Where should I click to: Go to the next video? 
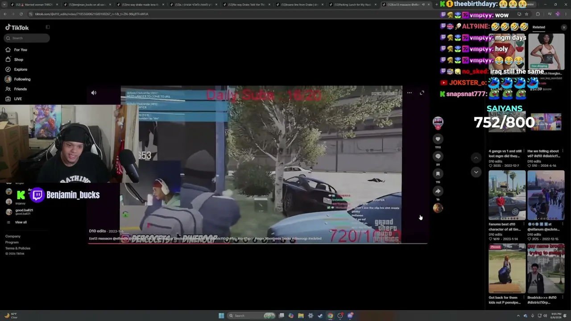(476, 172)
